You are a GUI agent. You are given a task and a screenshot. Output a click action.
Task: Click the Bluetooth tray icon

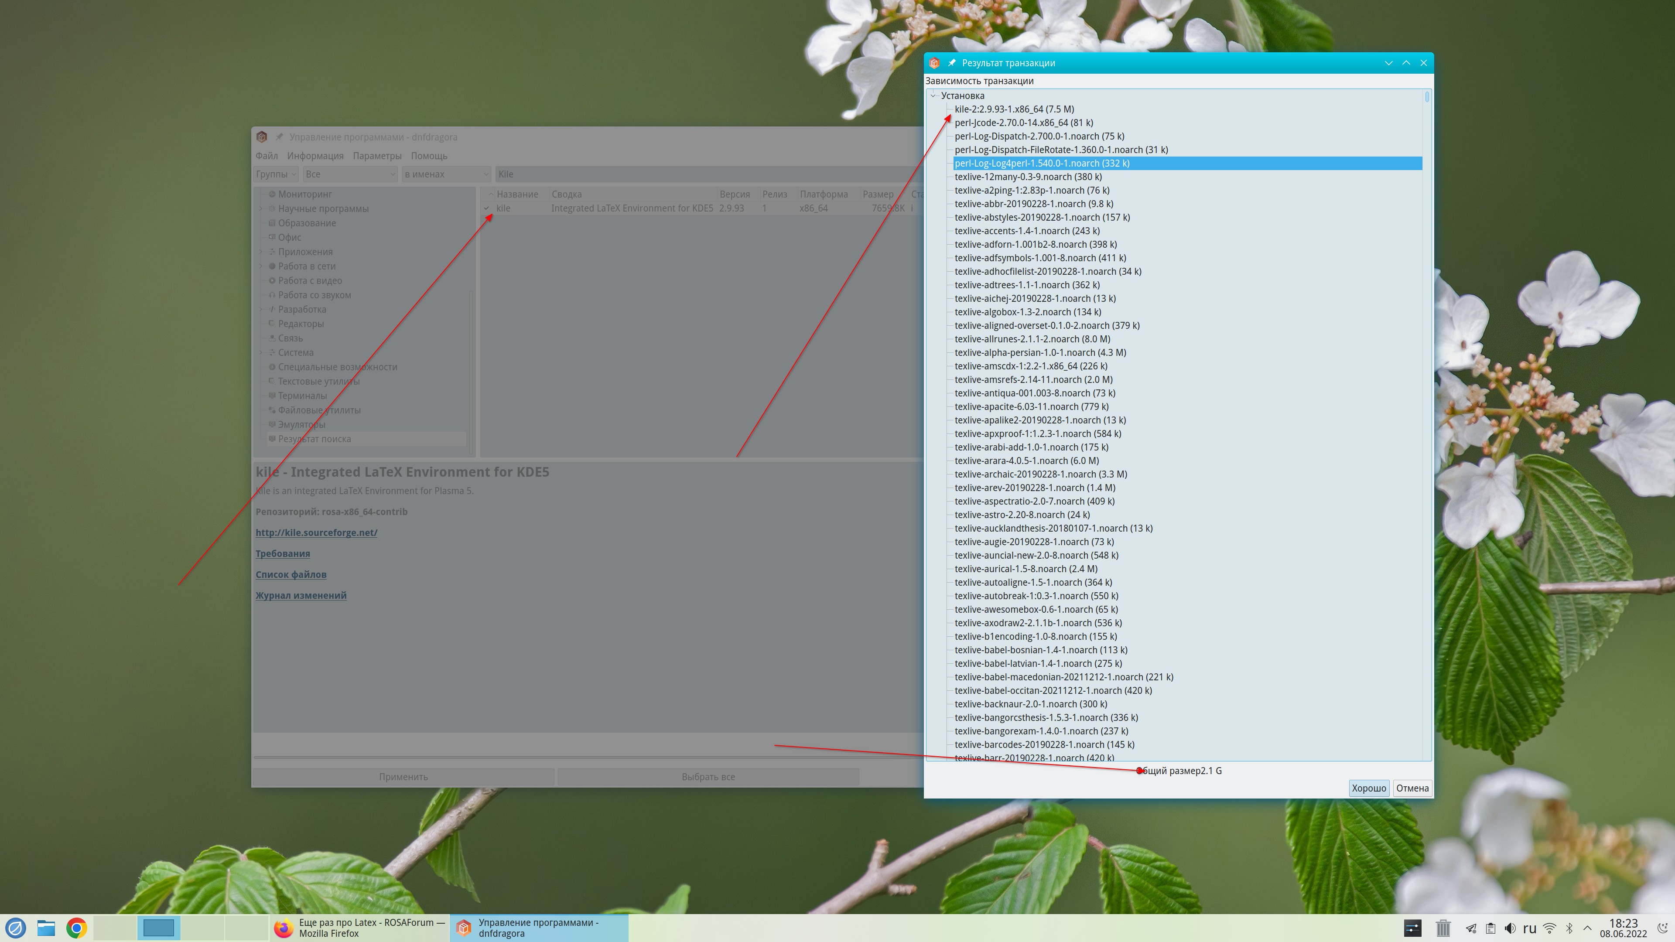1569,928
